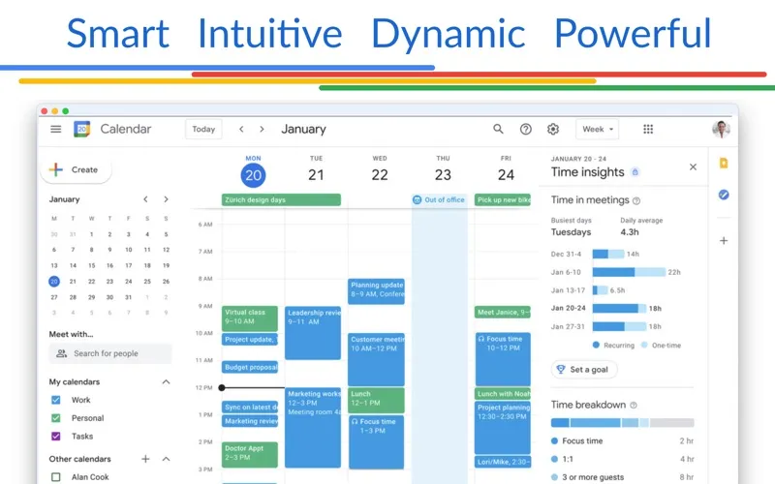Image resolution: width=775 pixels, height=484 pixels.
Task: Open Google Tasks side panel icon
Action: click(724, 195)
